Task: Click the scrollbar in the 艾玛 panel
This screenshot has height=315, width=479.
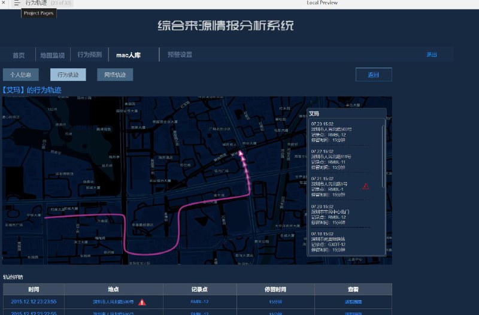Action: (383, 156)
